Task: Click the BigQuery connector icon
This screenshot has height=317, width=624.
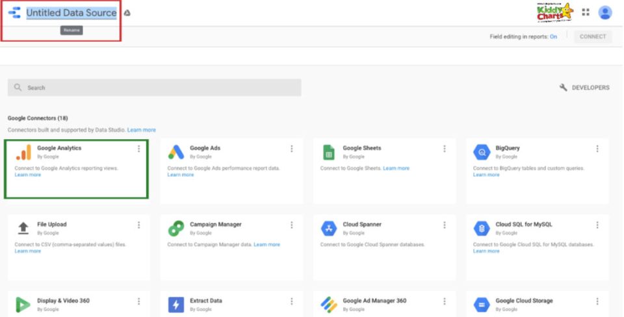Action: [482, 153]
